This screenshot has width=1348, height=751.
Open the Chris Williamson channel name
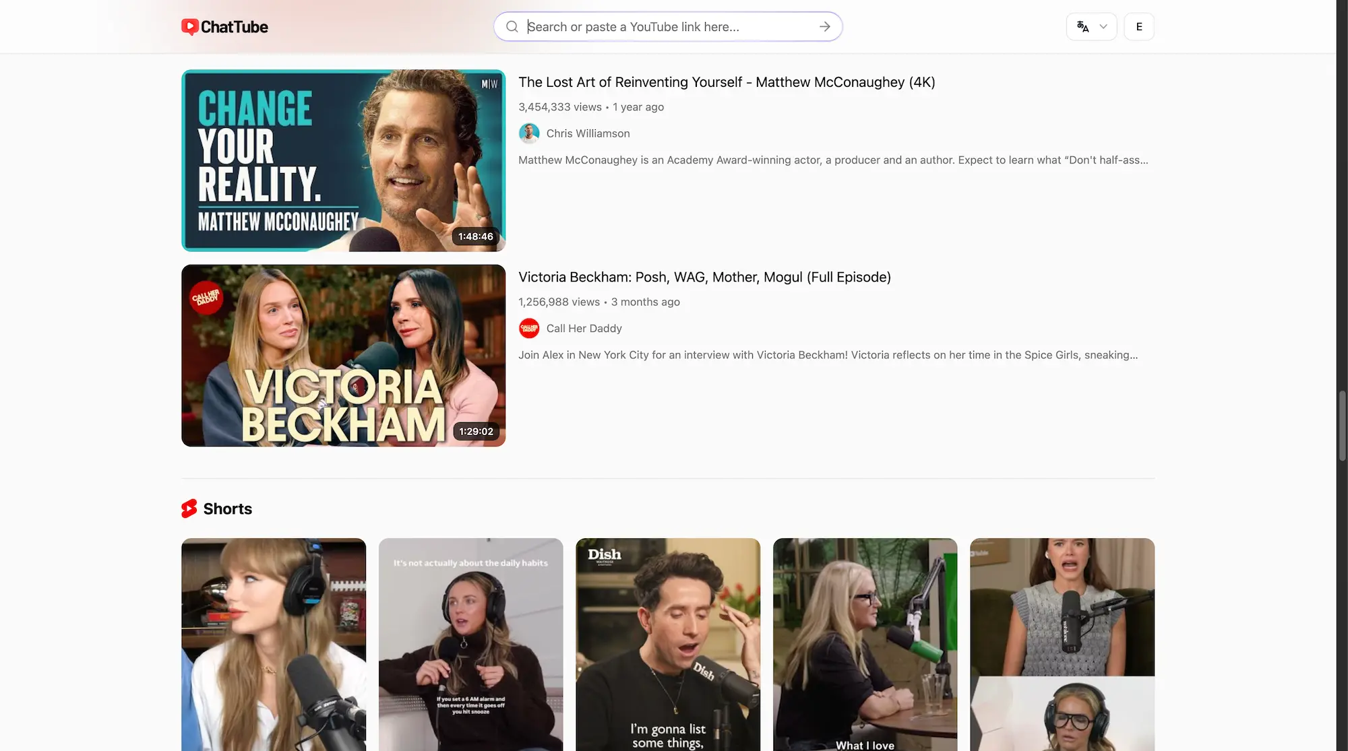tap(588, 133)
